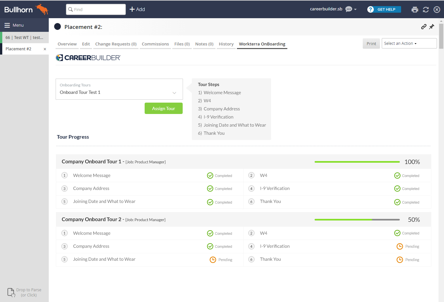Open the Change Requests (0) tab

[116, 44]
